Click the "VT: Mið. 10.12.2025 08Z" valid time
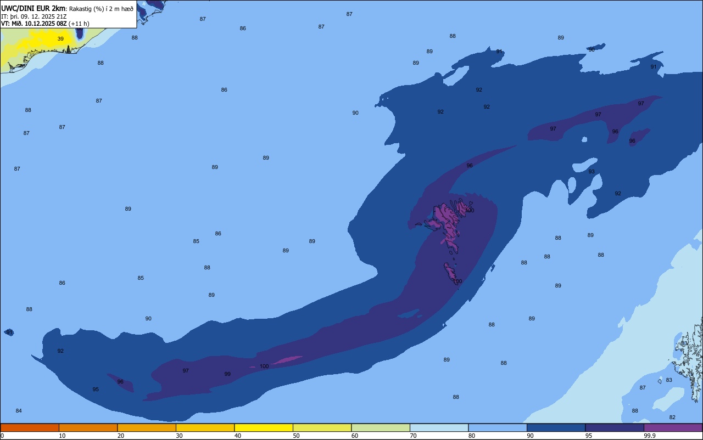This screenshot has height=440, width=703. (x=34, y=24)
